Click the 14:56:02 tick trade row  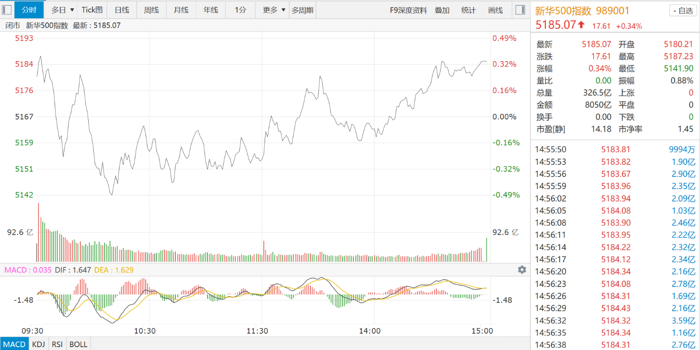tap(615, 198)
